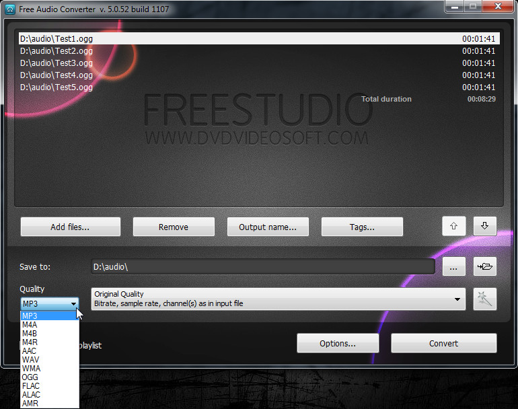
Task: Open the Tags... editor
Action: pos(362,227)
